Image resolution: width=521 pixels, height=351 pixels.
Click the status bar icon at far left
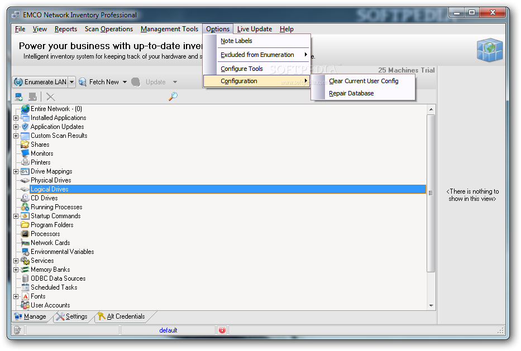pyautogui.click(x=18, y=330)
